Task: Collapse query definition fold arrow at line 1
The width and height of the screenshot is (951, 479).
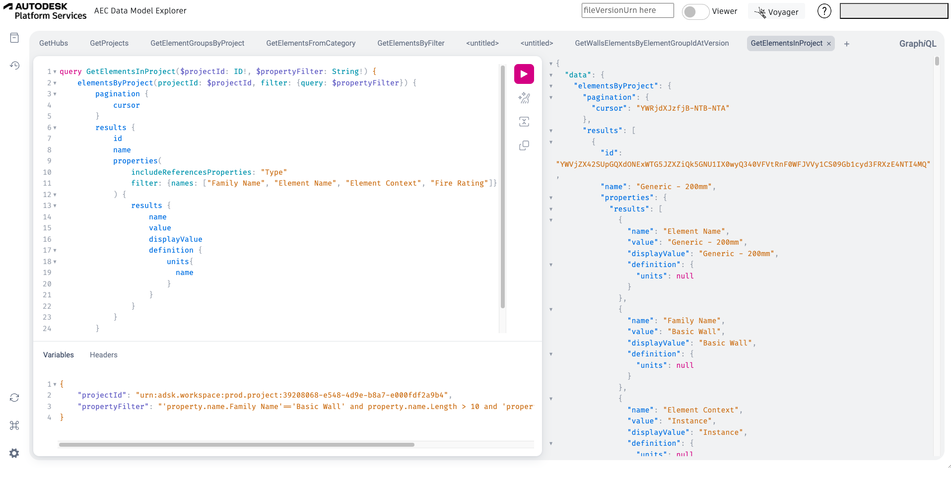Action: (55, 72)
